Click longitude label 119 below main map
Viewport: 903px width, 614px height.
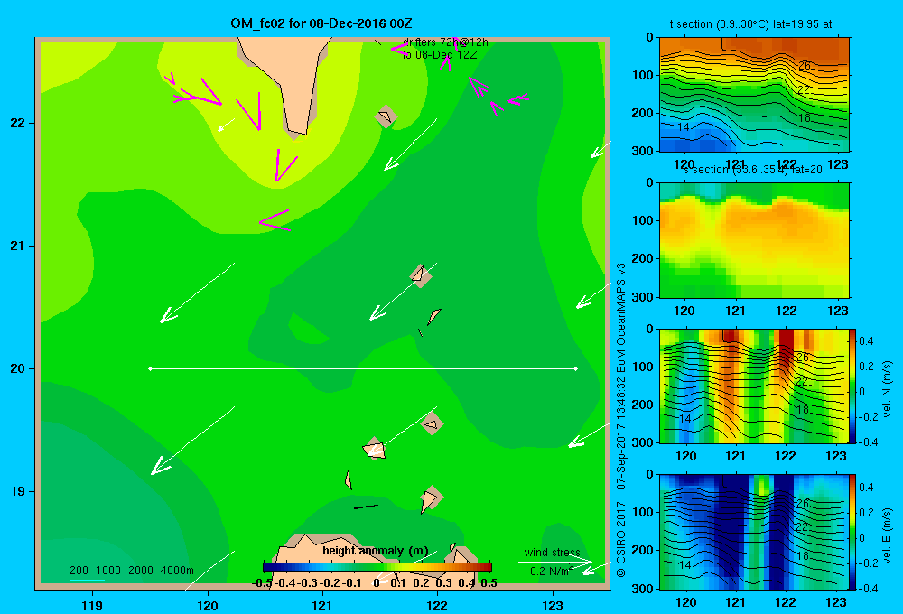click(92, 605)
